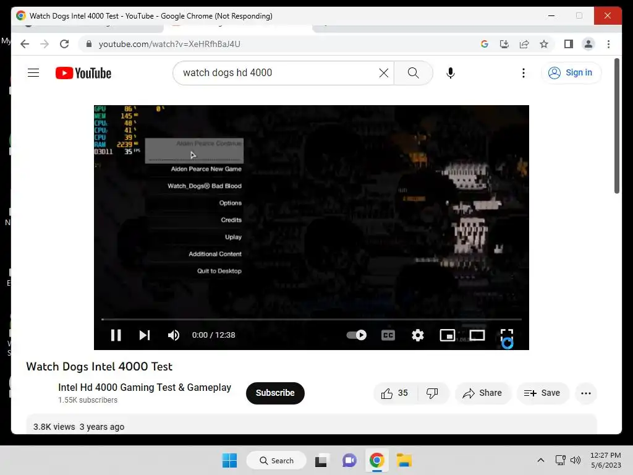Mute the video volume
Viewport: 633px width, 475px height.
click(174, 335)
